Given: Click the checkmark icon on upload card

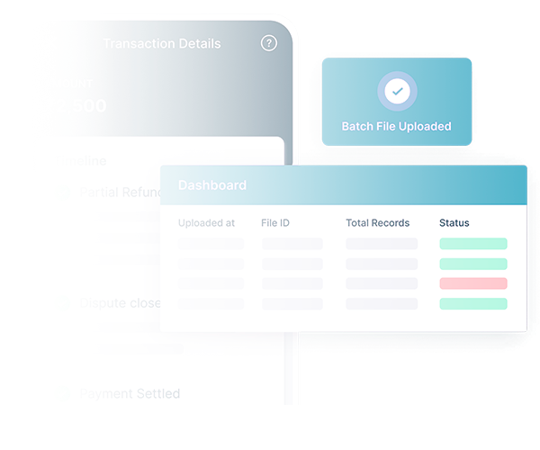Looking at the screenshot, I should 396,91.
